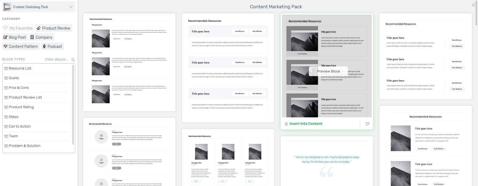478x186 pixels.
Task: Click the block icon next to Call to Action
Action: (x=6, y=126)
